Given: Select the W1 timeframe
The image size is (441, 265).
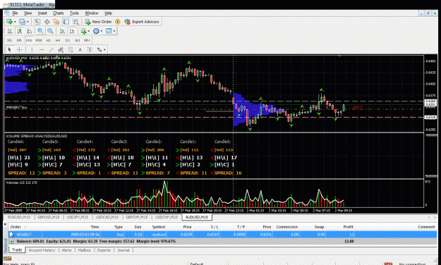Looking at the screenshot, I should pos(78,40).
